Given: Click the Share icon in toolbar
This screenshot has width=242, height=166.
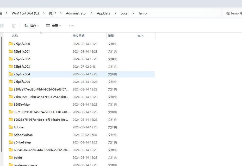Looking at the screenshot, I should point(2,26).
